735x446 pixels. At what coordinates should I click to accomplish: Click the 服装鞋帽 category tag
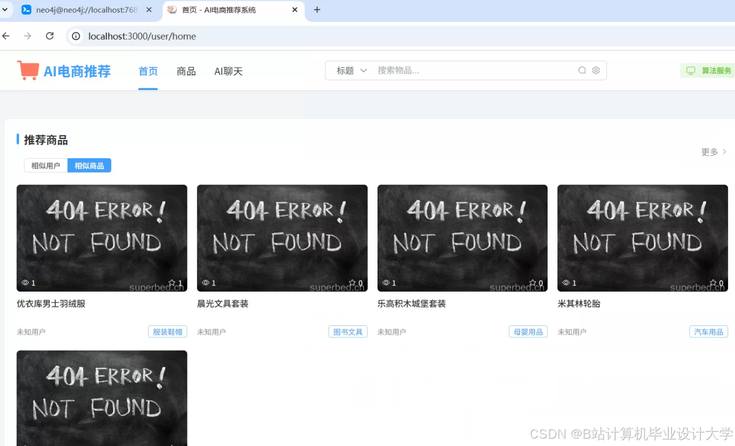[167, 331]
